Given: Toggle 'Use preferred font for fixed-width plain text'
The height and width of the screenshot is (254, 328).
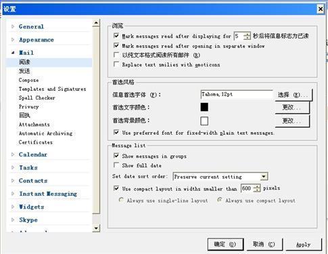Looking at the screenshot, I should click(x=116, y=133).
